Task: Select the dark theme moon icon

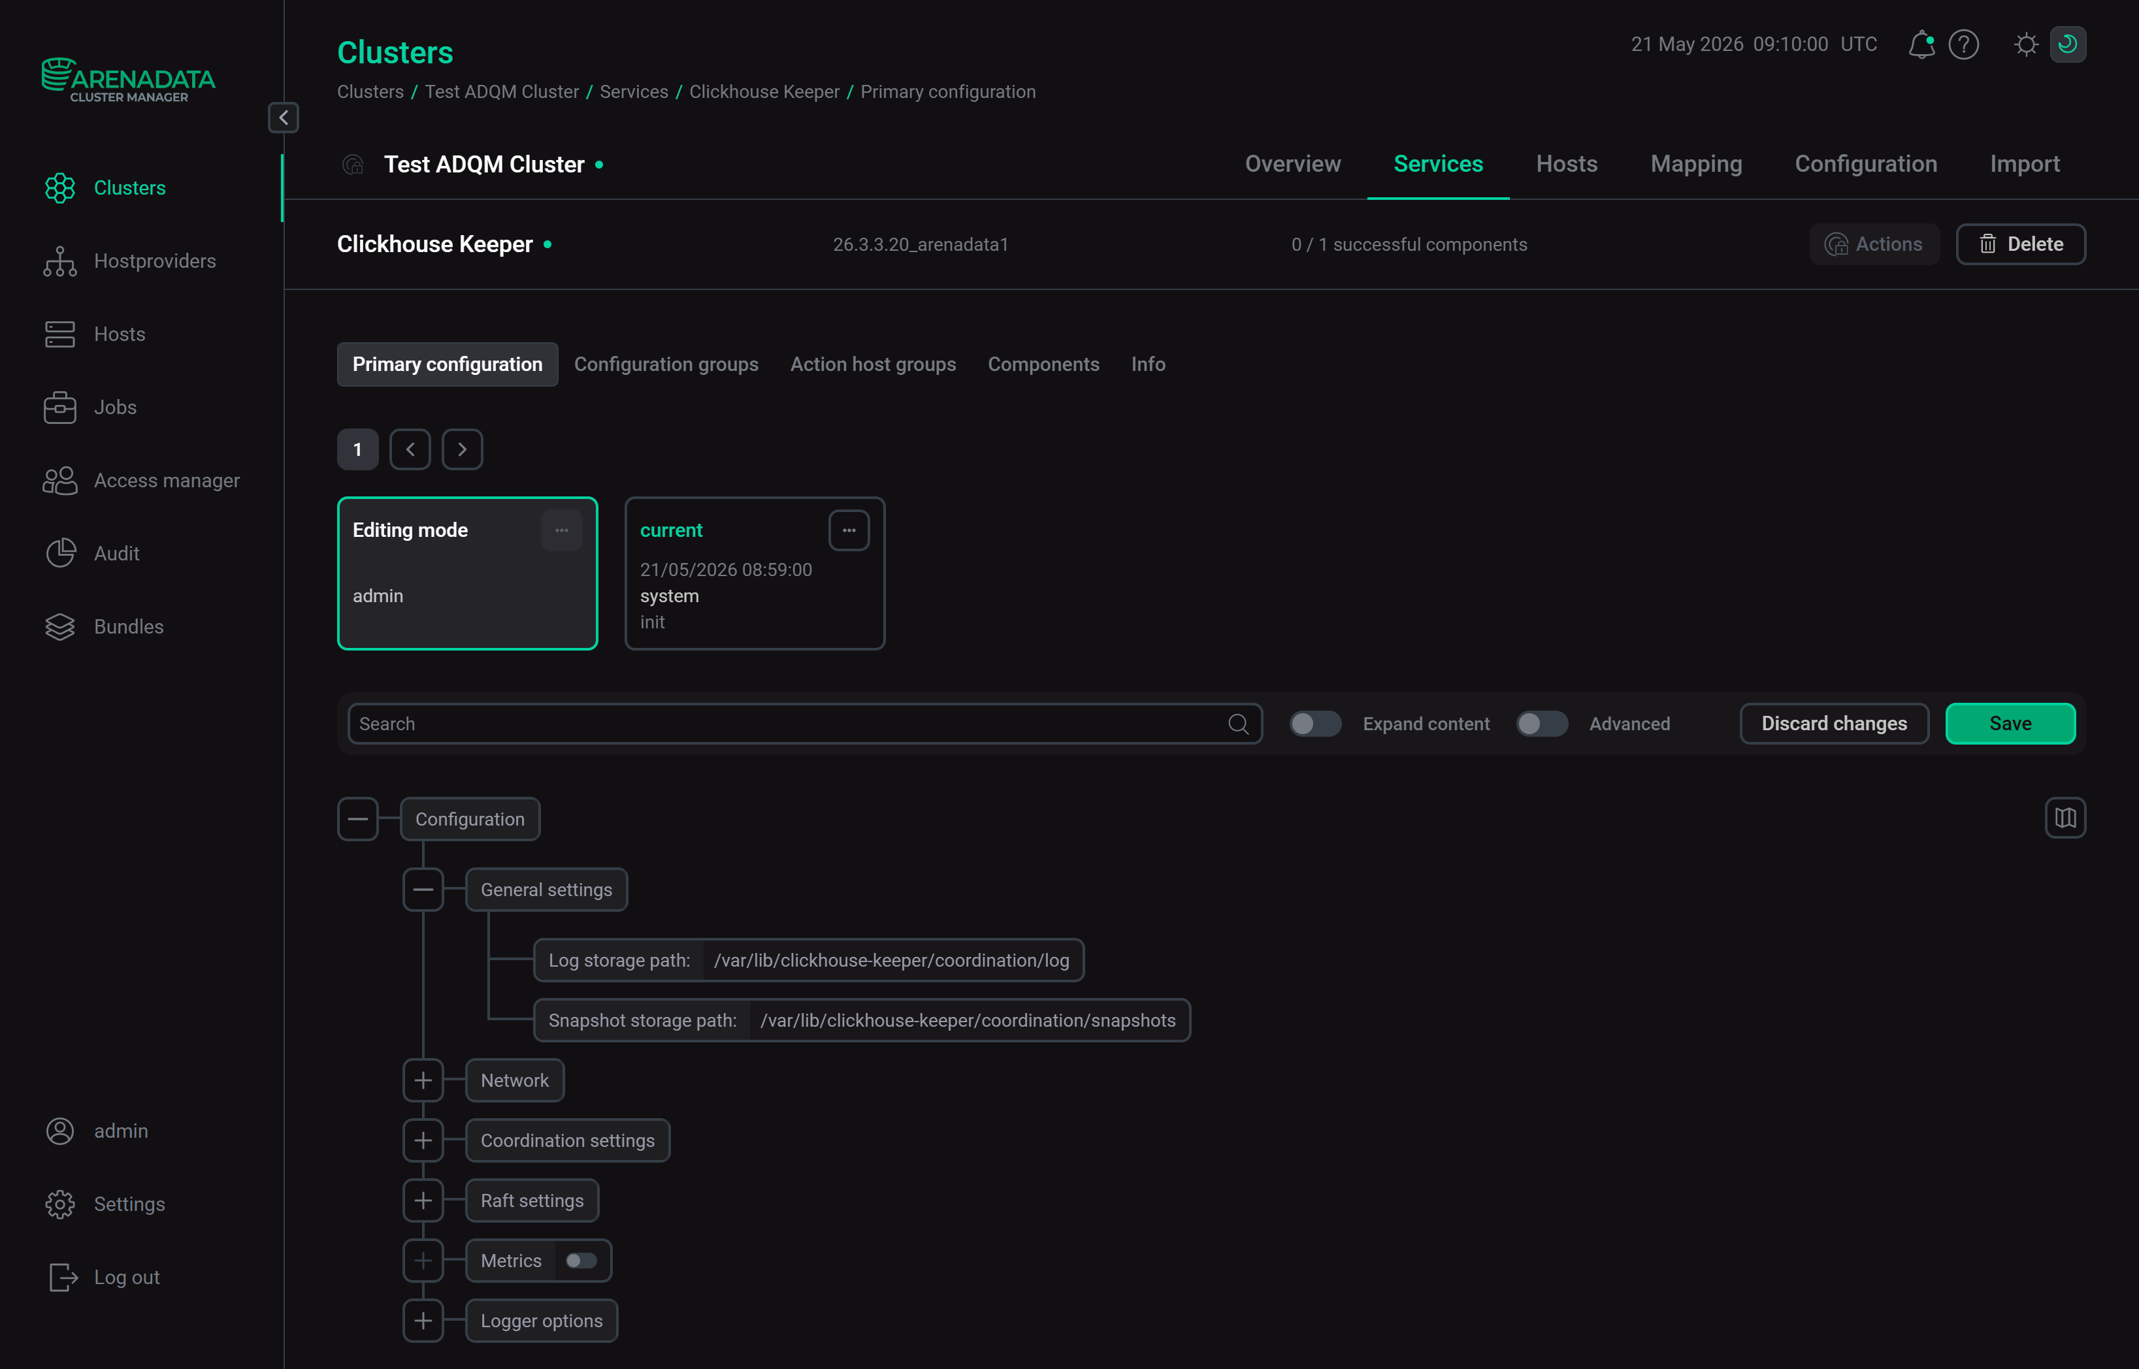Action: [x=2068, y=44]
